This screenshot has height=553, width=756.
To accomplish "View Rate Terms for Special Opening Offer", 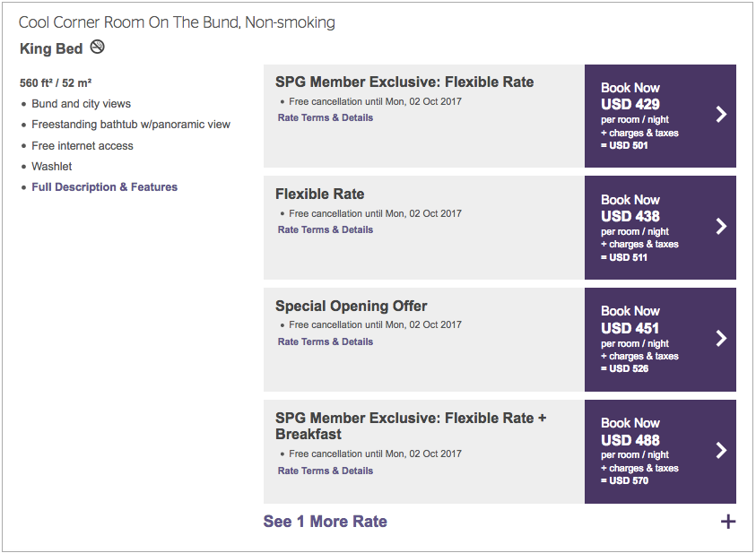I will pos(326,341).
